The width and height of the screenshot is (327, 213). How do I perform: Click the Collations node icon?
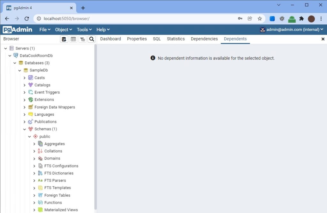40,151
